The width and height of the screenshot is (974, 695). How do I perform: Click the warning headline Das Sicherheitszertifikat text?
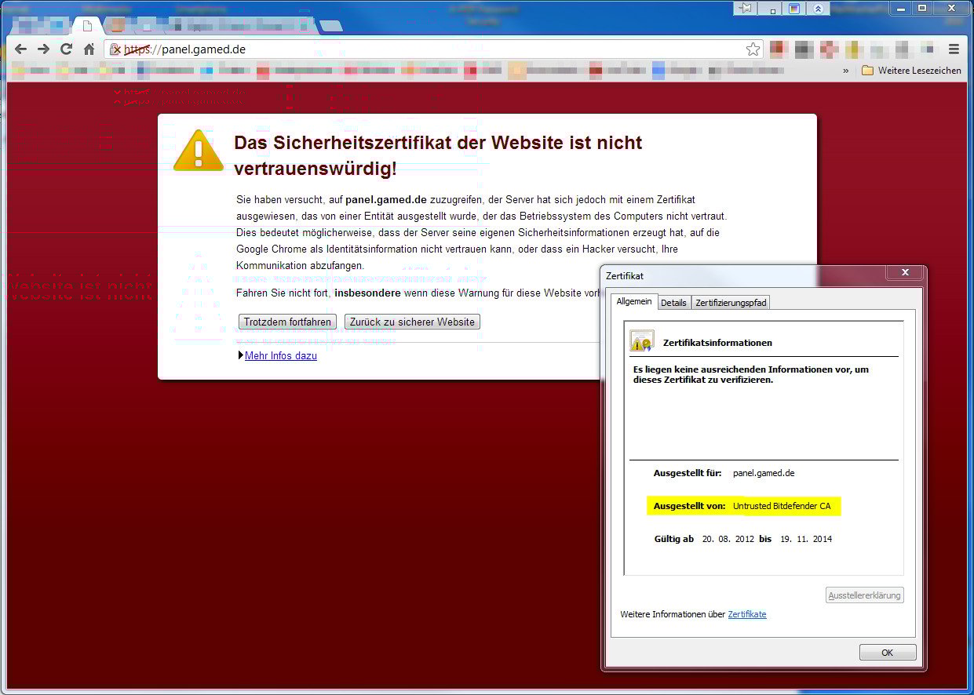tap(438, 155)
